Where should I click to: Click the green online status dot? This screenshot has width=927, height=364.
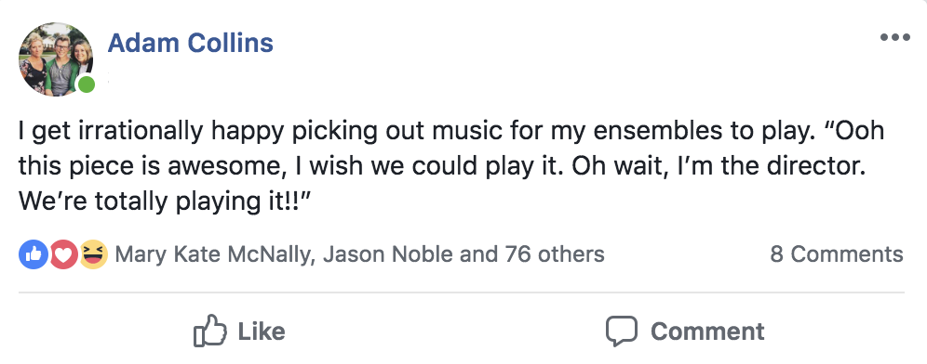(87, 84)
